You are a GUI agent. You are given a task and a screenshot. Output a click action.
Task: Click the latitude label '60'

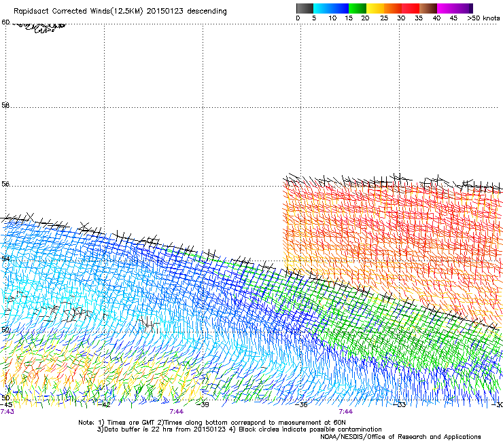[5, 22]
